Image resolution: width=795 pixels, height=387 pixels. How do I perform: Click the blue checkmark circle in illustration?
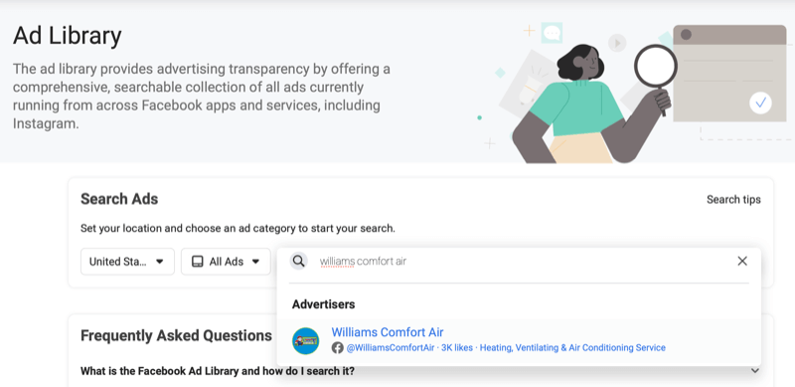[x=760, y=103]
